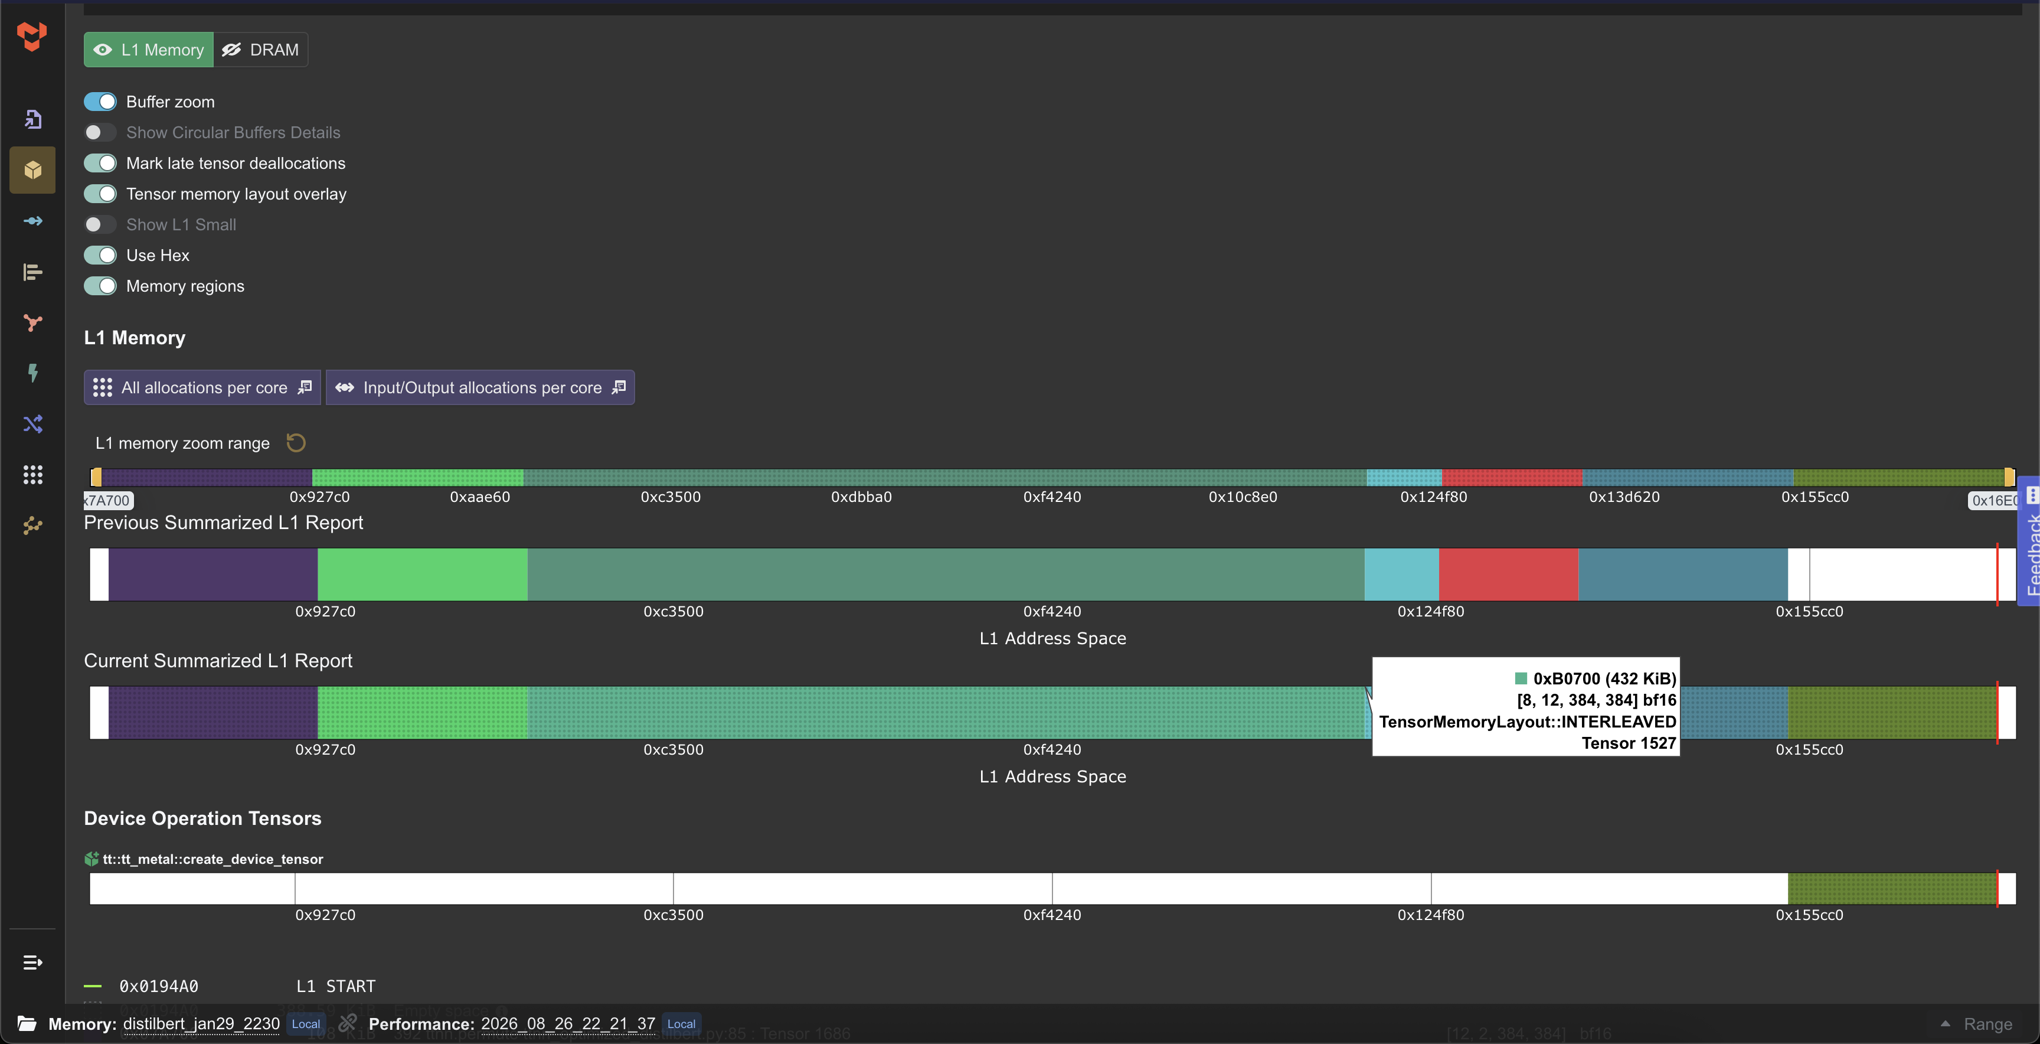Click the Local badge beside Memory report
The width and height of the screenshot is (2040, 1044).
tap(306, 1023)
